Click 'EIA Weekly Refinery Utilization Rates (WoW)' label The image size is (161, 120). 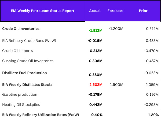pos(41,115)
